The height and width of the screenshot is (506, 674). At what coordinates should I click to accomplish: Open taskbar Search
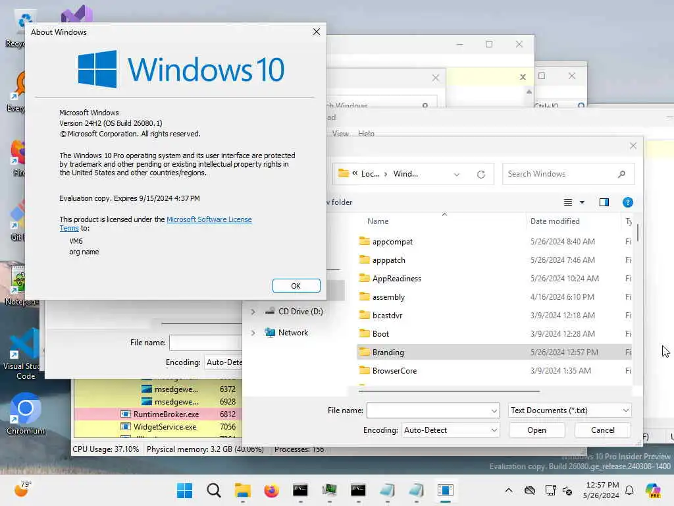coord(214,490)
